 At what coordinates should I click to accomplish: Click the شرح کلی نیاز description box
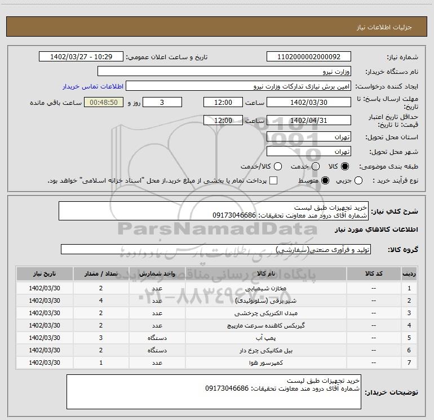pyautogui.click(x=214, y=211)
